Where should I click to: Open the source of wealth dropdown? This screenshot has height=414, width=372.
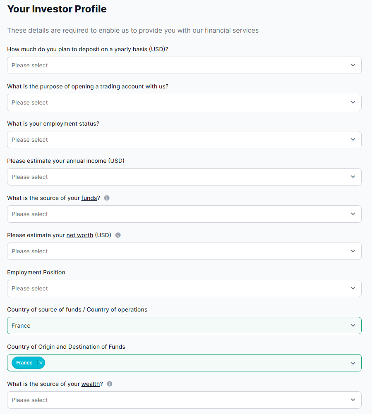tap(184, 400)
